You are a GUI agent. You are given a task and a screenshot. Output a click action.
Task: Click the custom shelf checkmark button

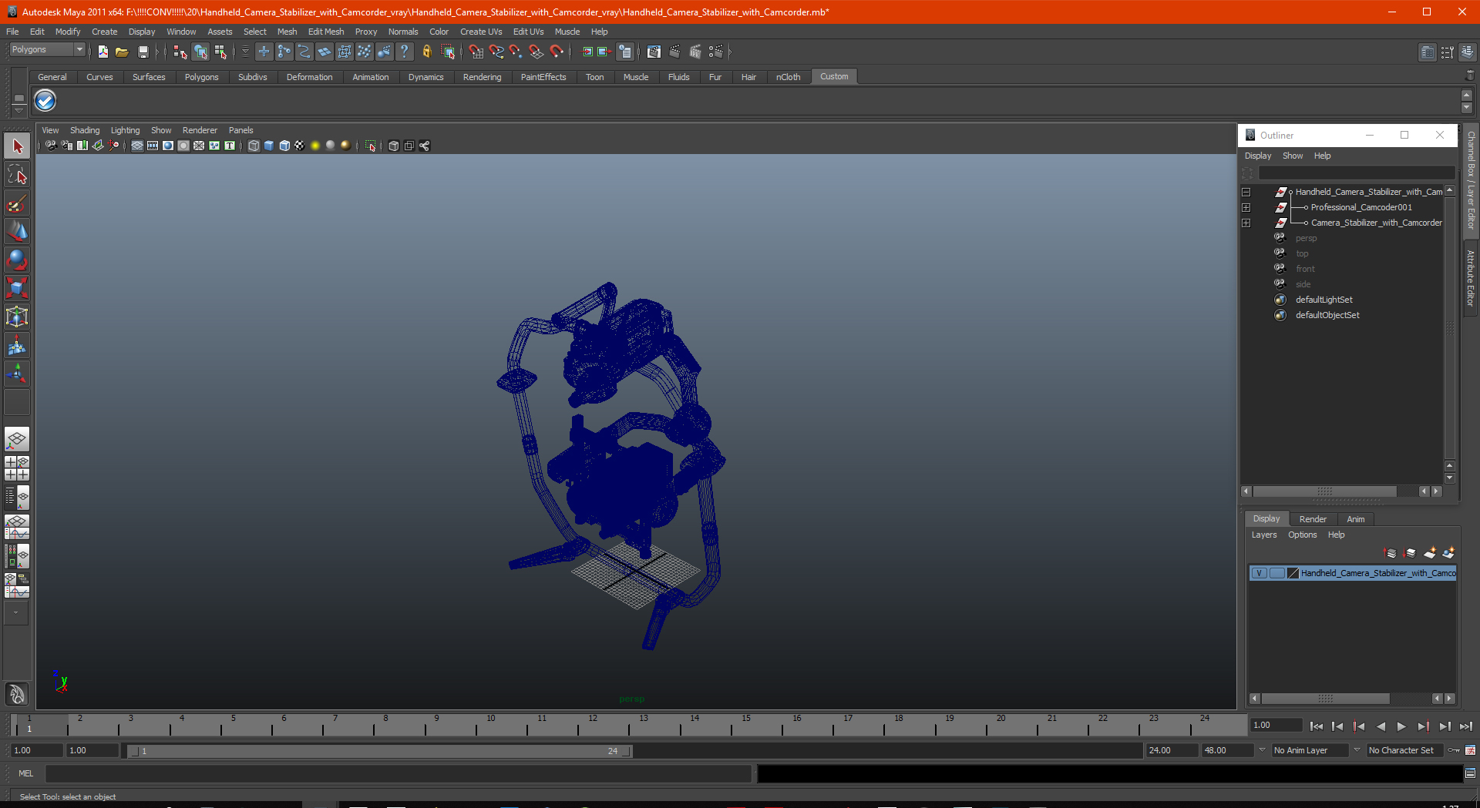[x=45, y=100]
